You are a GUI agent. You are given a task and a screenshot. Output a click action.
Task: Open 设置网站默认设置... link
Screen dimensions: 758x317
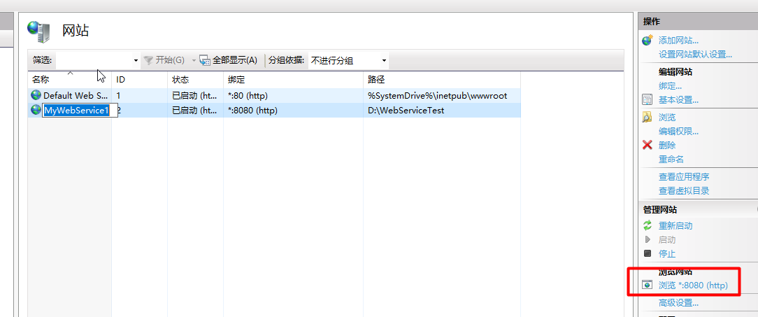click(695, 55)
